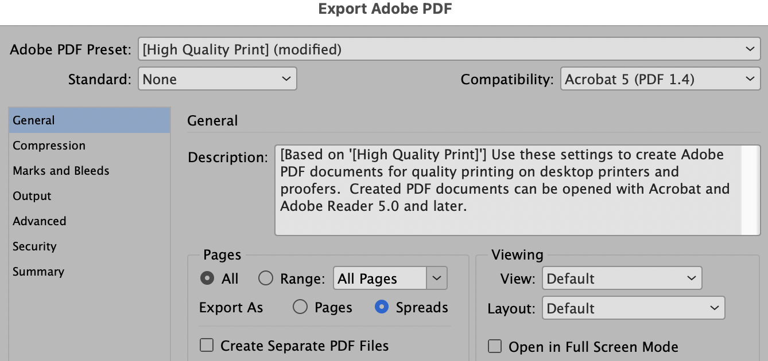Choose to export as Pages instead of Spreads

coord(301,307)
